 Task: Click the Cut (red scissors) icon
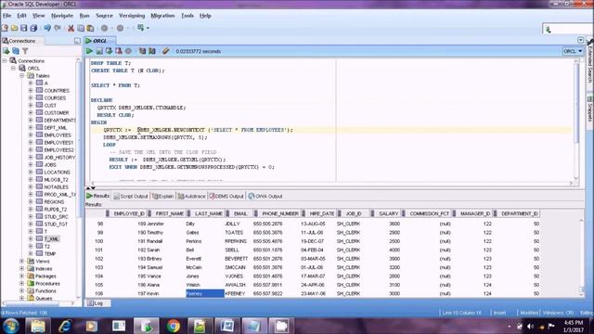71,28
